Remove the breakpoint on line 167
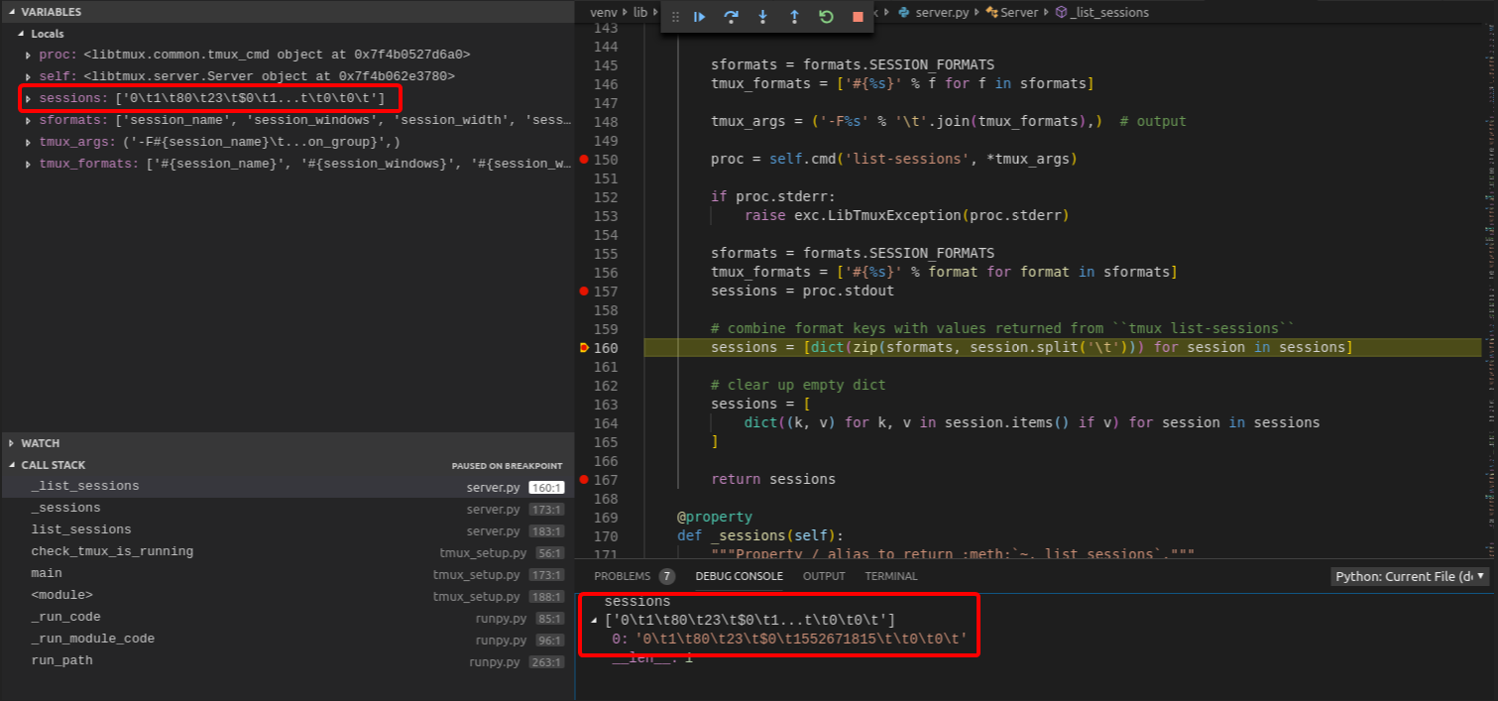This screenshot has height=701, width=1498. tap(584, 479)
